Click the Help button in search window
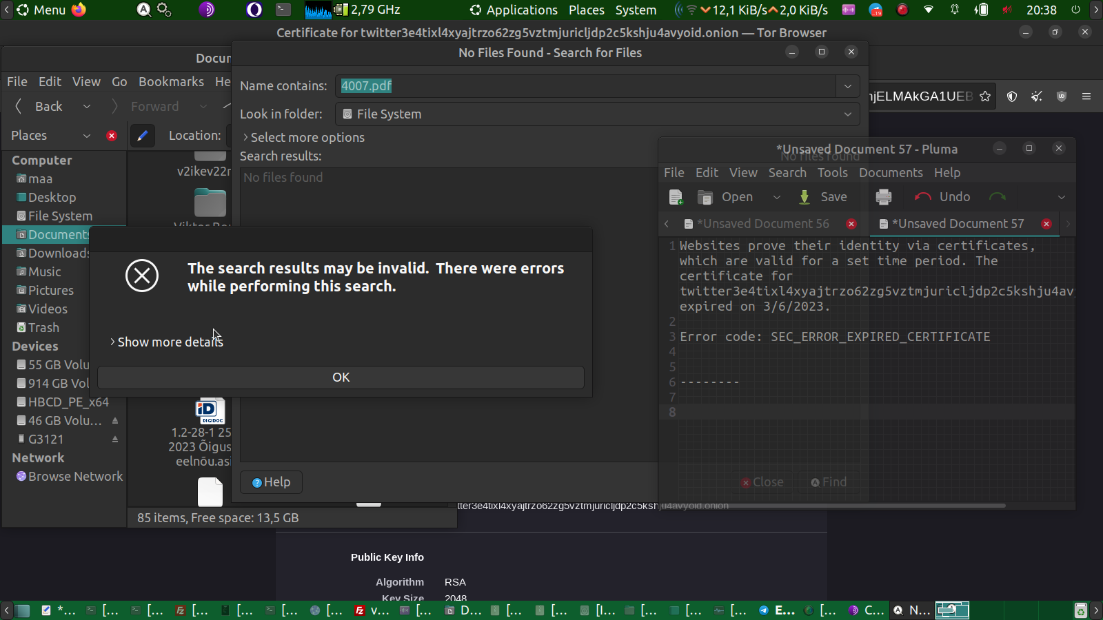The height and width of the screenshot is (620, 1103). tap(271, 482)
